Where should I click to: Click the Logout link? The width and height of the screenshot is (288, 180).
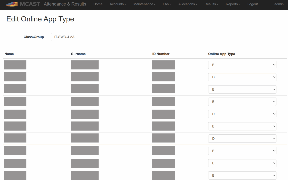click(252, 4)
